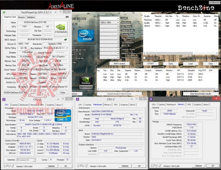Click the Z icon of the CPU-Z Mainboard window

pos(78,99)
